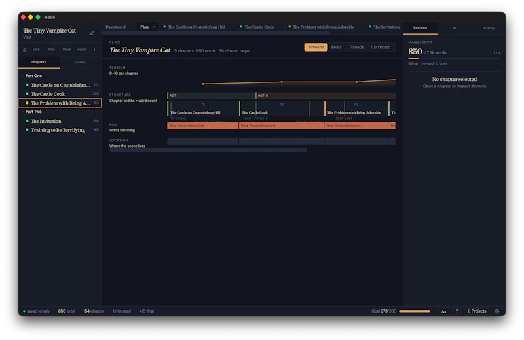Click the '154 chapter' status entry
Screen dimensions: 524x340
pos(94,311)
